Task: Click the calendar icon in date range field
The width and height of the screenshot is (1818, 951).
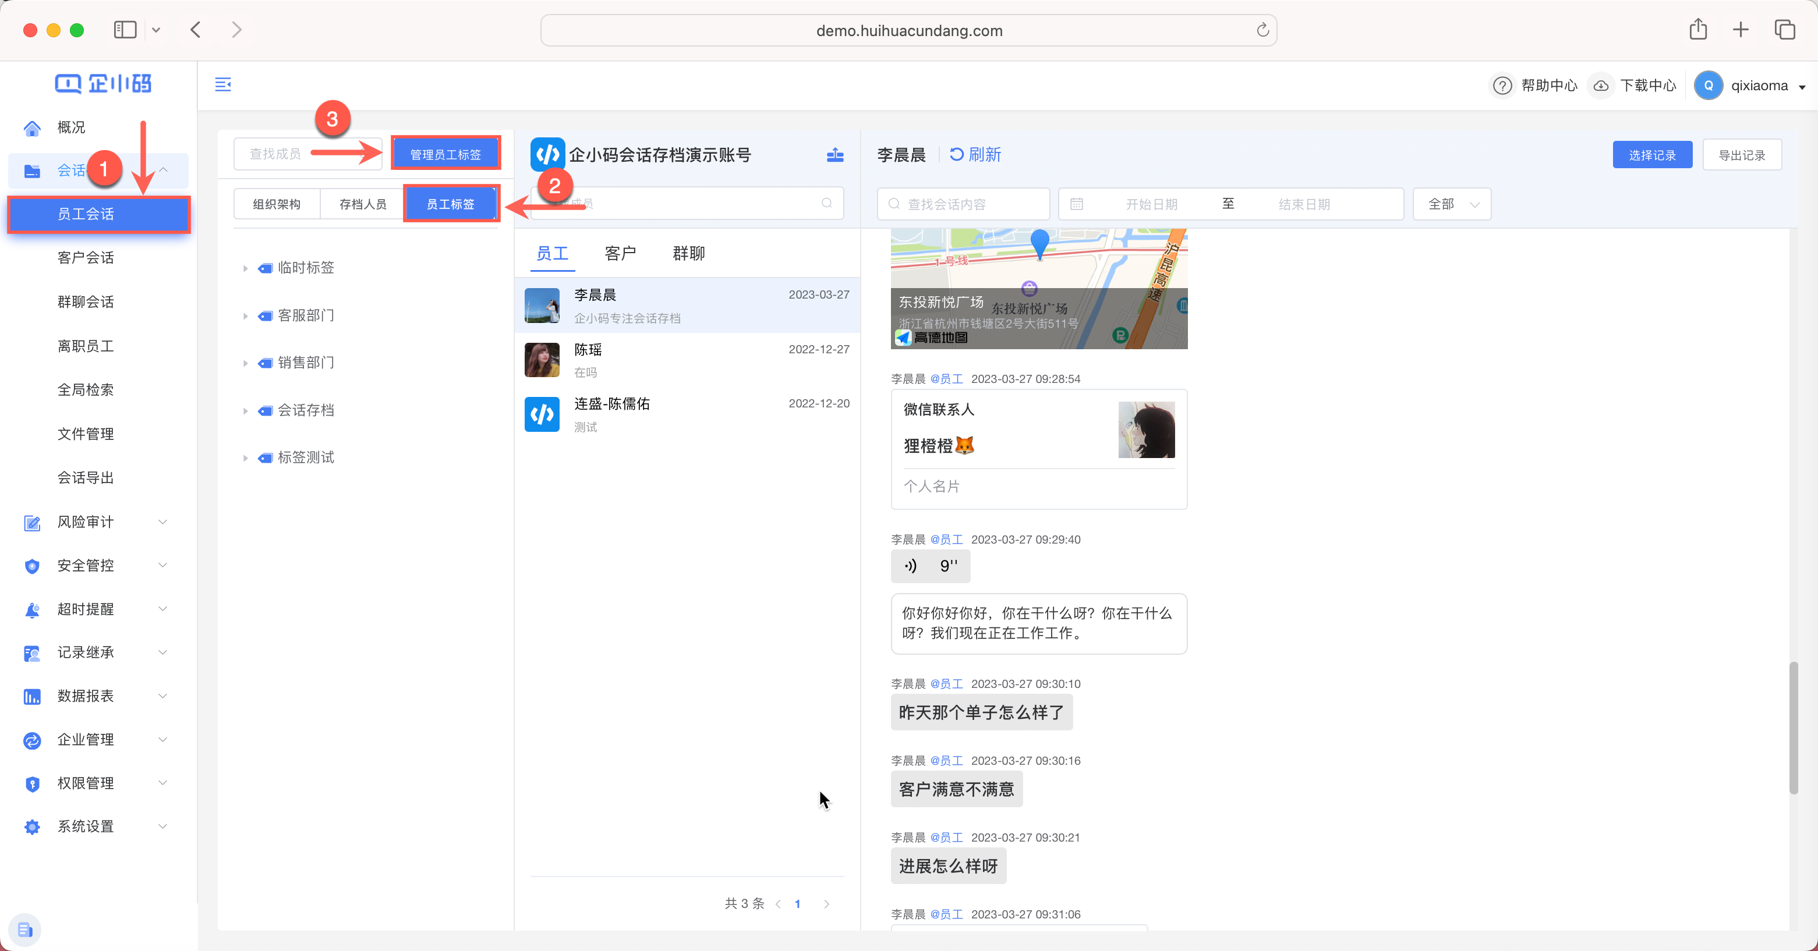Action: tap(1076, 204)
